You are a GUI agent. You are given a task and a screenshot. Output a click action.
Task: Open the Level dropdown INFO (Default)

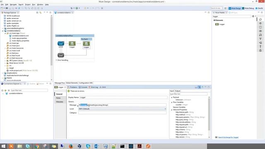point(123,109)
